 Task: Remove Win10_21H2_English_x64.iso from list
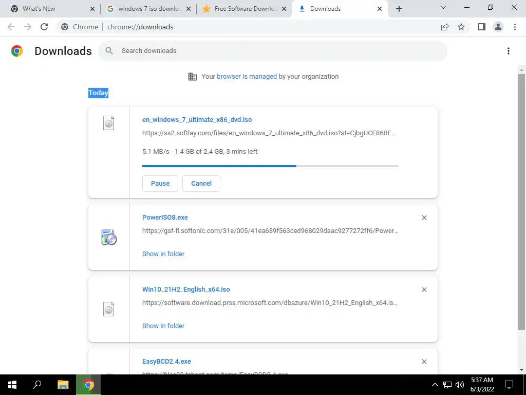click(x=424, y=290)
